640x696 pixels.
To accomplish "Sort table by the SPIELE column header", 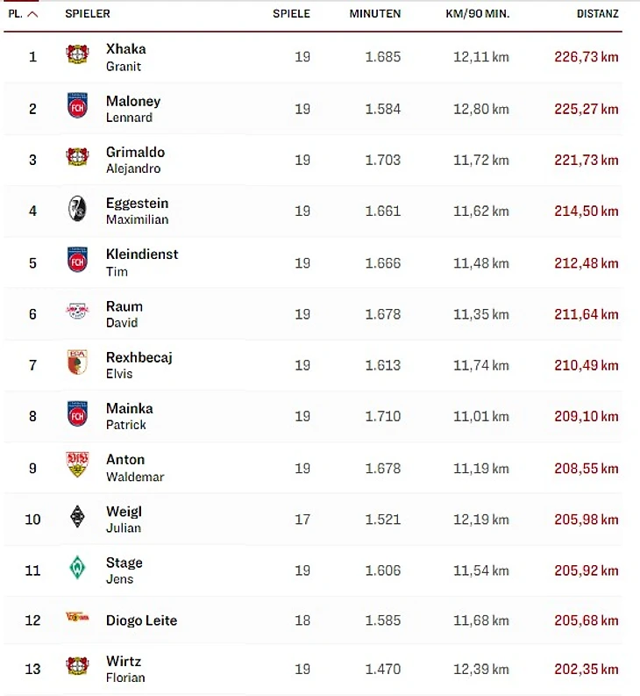I will (x=291, y=14).
